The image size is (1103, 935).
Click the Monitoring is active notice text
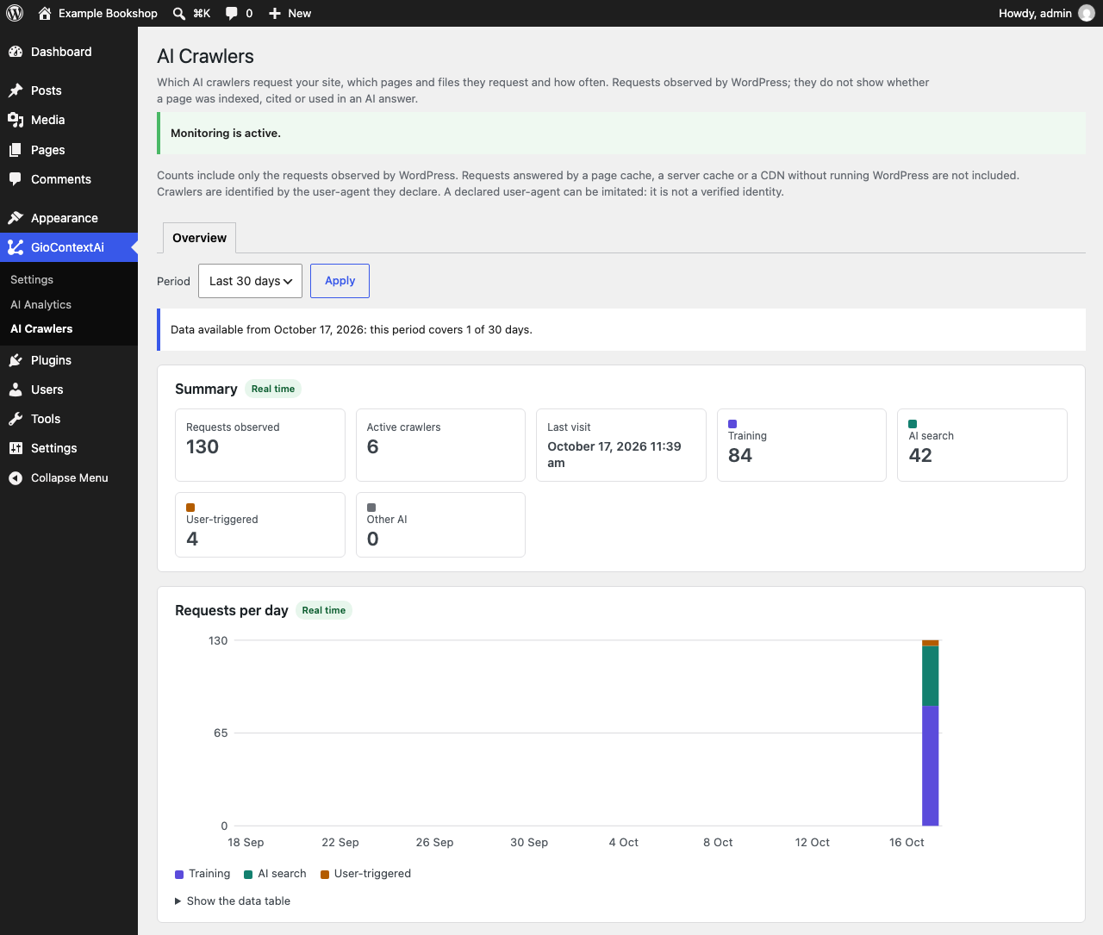click(x=226, y=134)
